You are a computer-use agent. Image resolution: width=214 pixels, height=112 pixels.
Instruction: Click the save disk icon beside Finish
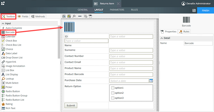(194, 10)
